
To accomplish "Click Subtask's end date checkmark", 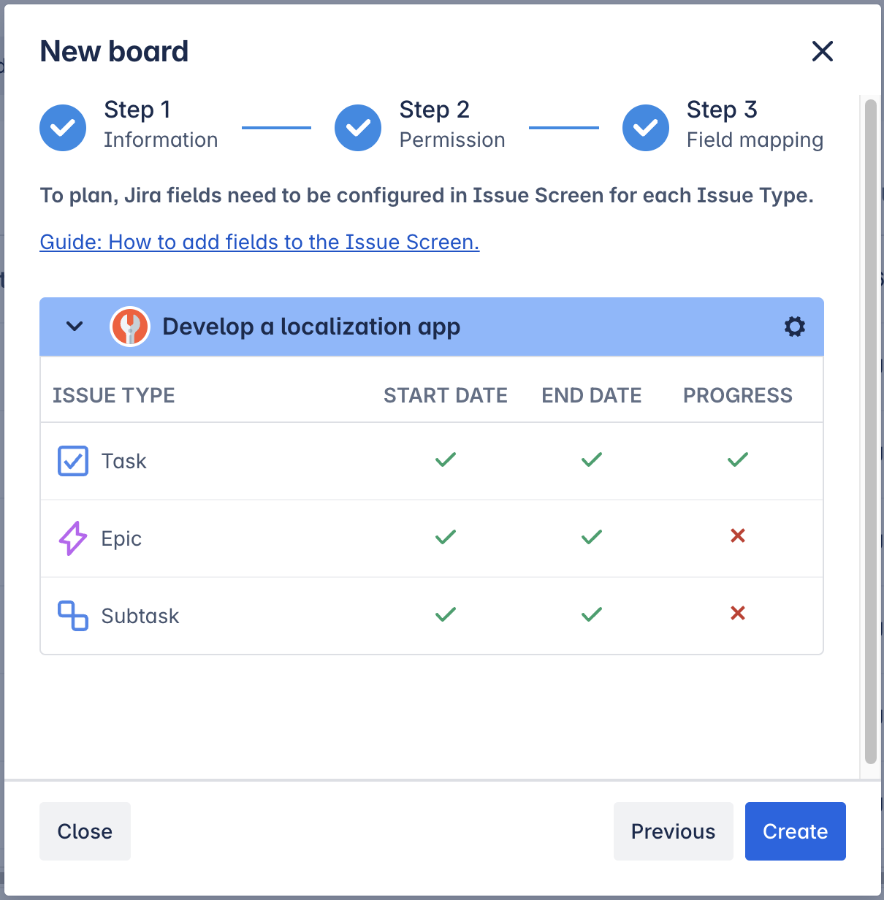I will point(592,614).
